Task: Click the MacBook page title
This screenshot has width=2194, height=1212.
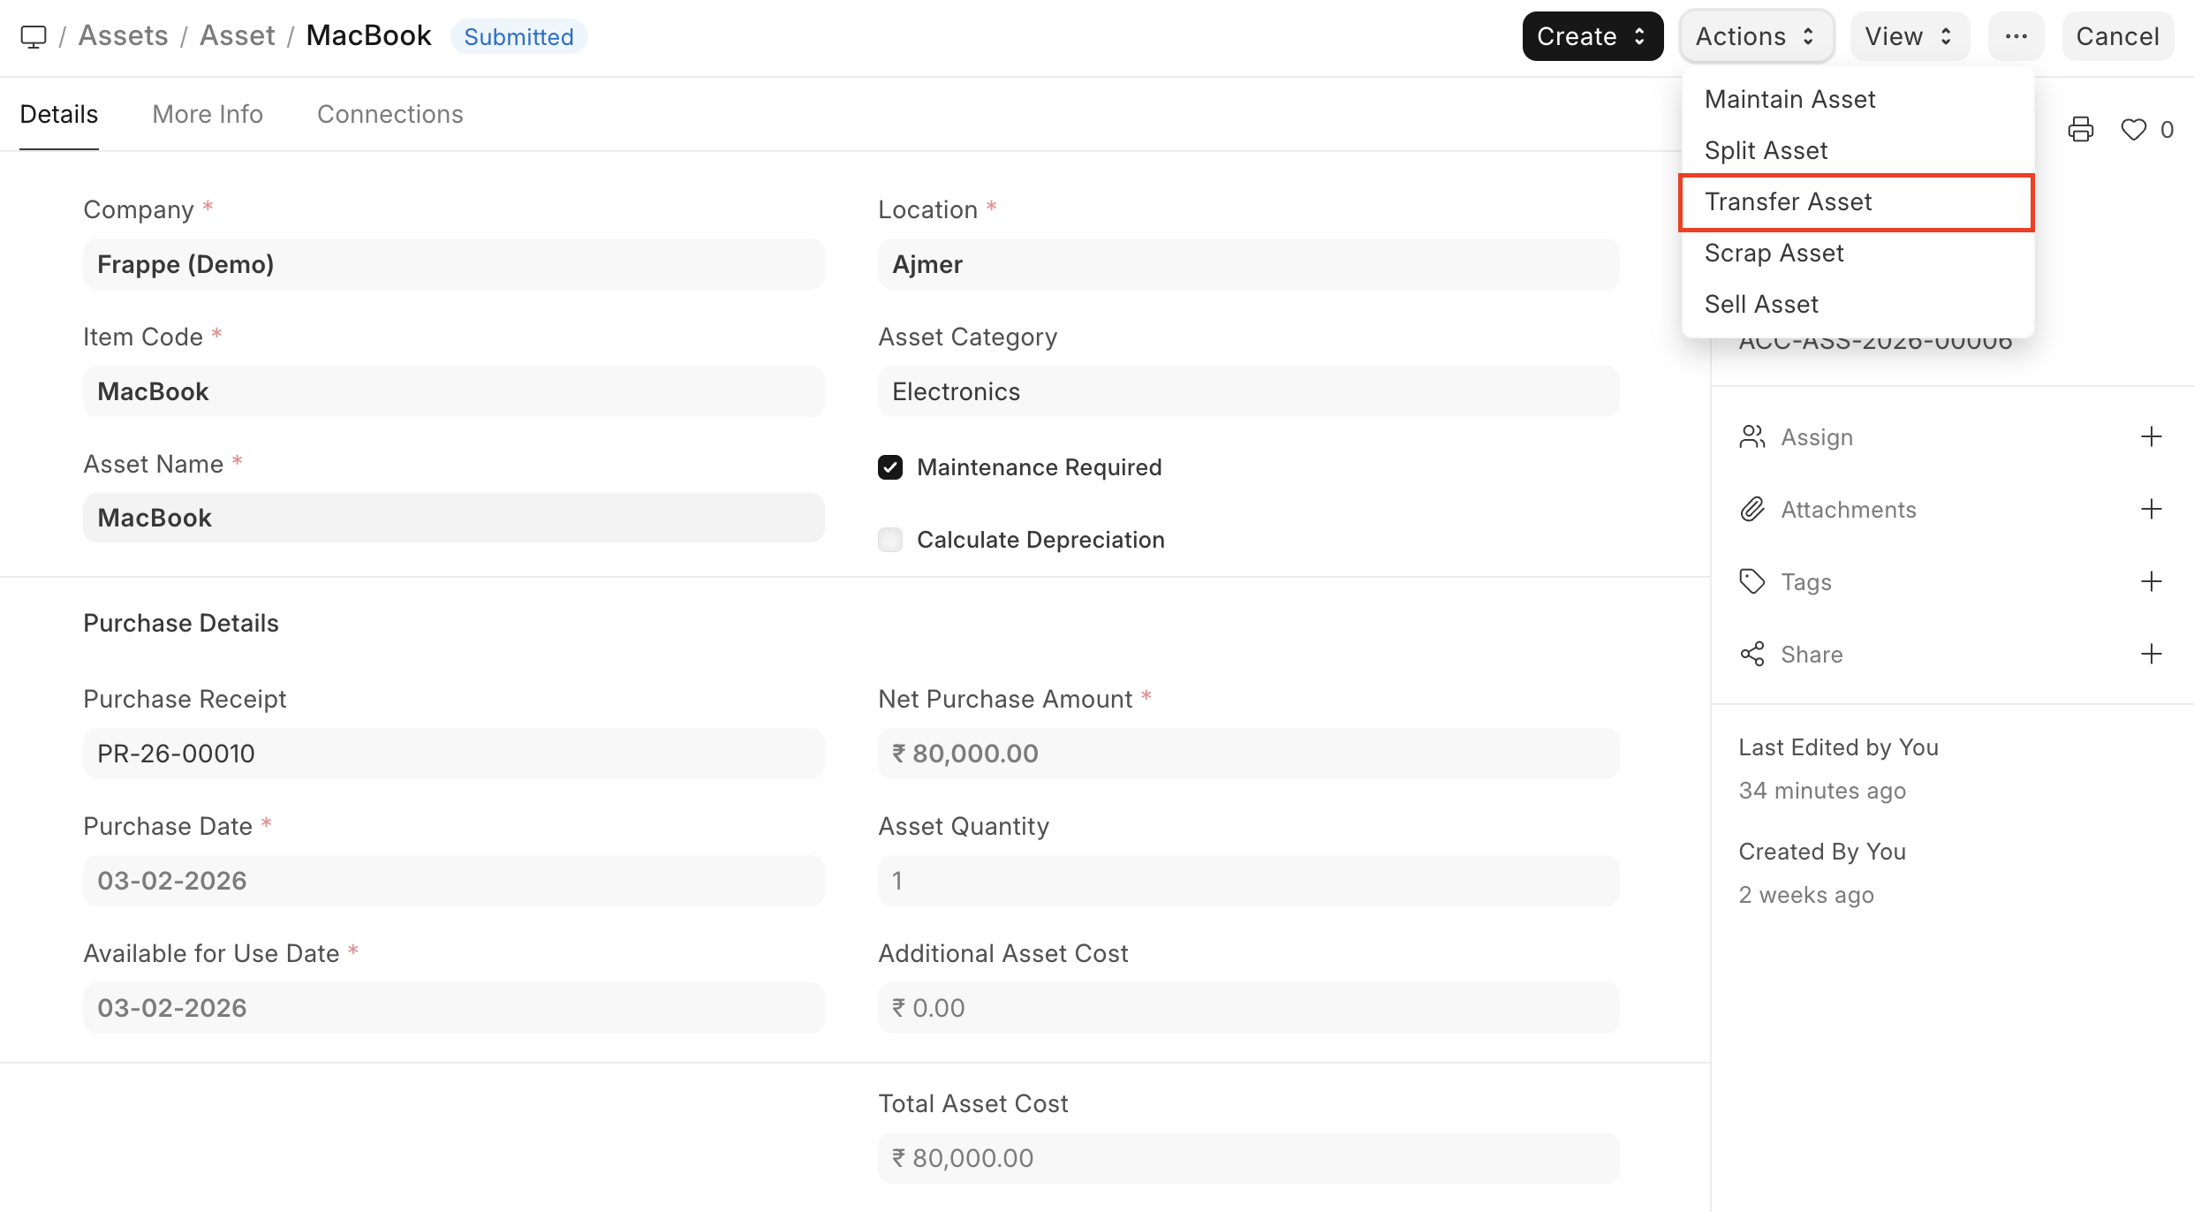Action: pos(368,35)
